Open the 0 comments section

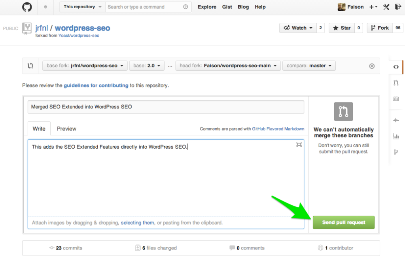[247, 248]
